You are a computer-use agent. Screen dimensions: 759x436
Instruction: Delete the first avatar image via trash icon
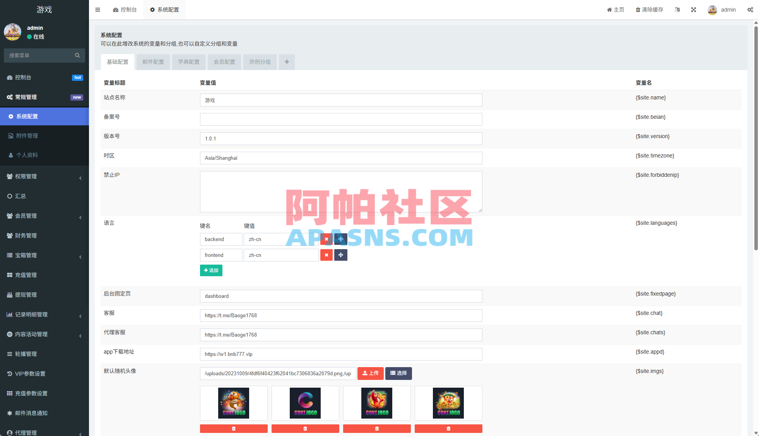pos(233,428)
